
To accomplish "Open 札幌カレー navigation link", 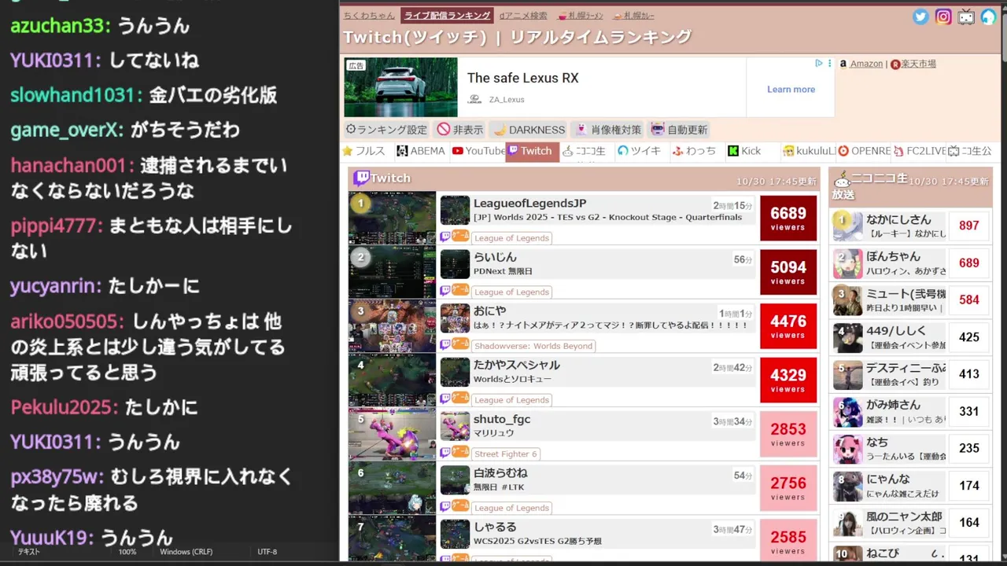I will pyautogui.click(x=634, y=15).
